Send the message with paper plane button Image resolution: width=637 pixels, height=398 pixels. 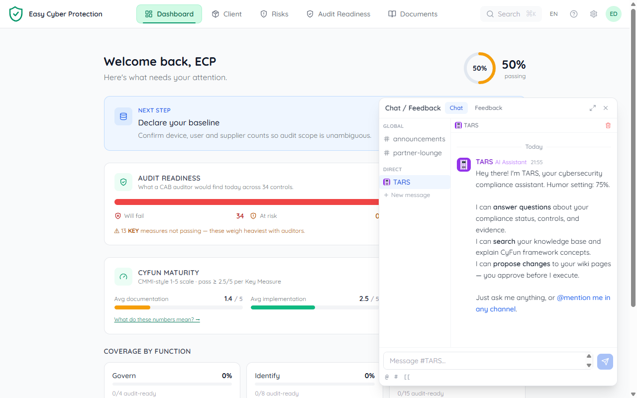(x=605, y=362)
